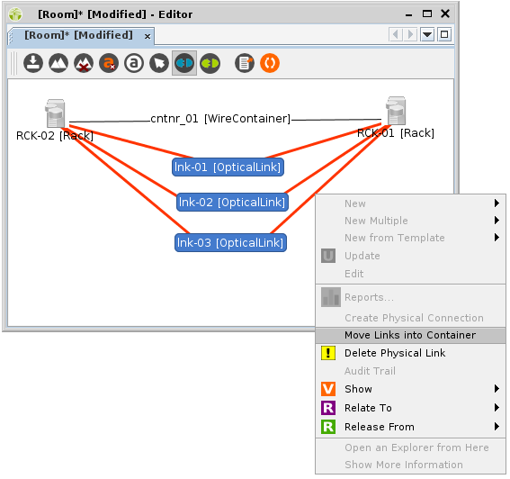Screen dimensions: 510x479
Task: Click the save/export view toolbar icon
Action: [x=33, y=63]
